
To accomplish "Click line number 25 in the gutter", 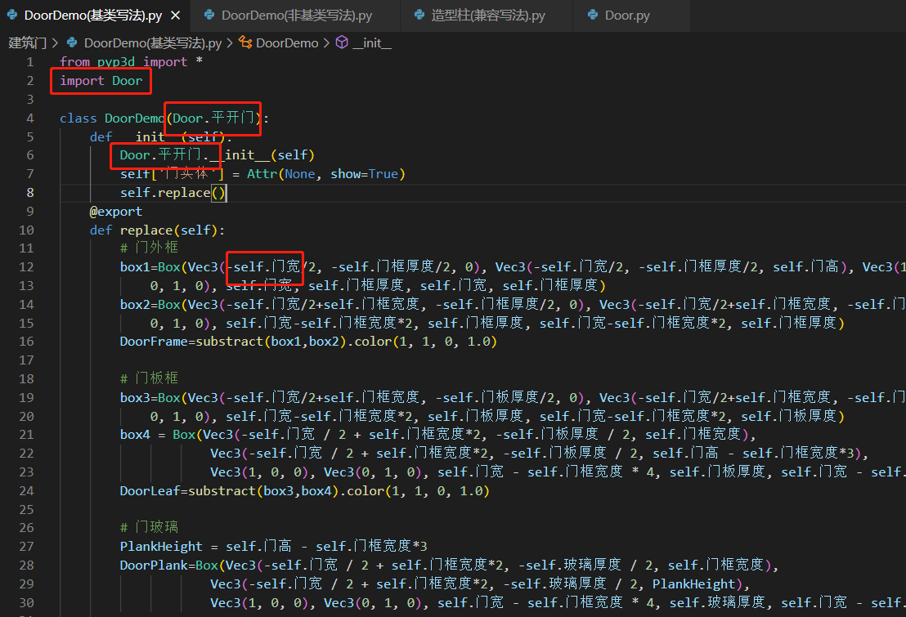I will pyautogui.click(x=29, y=510).
